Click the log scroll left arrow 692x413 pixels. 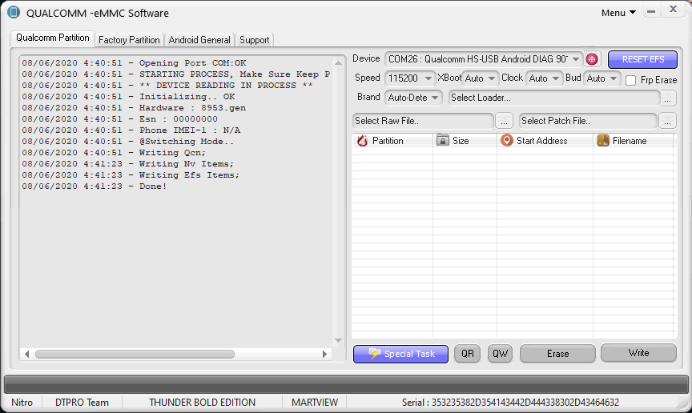coord(27,354)
